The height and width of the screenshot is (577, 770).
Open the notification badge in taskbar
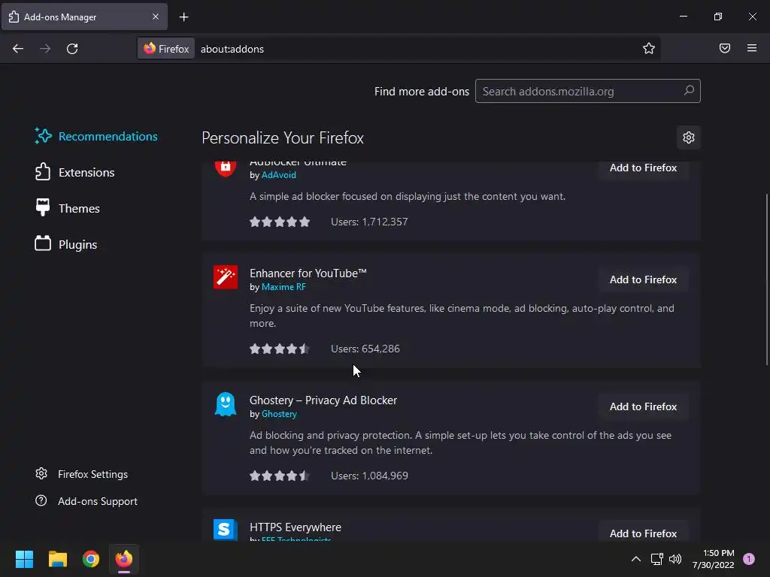pos(749,559)
